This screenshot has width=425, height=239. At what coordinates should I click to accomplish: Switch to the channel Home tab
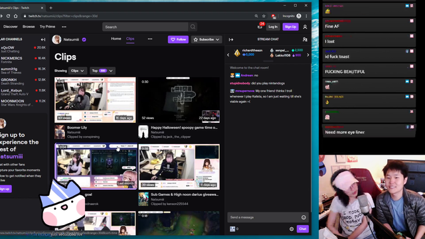point(116,39)
